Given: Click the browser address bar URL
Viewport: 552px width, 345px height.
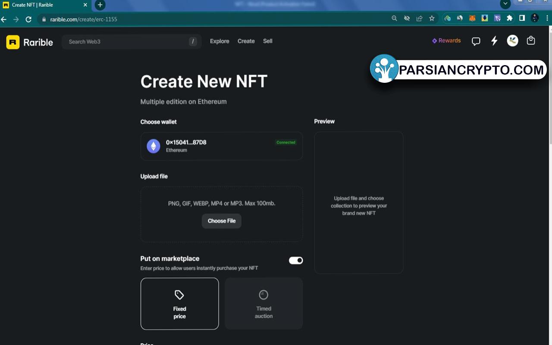Looking at the screenshot, I should (x=84, y=19).
